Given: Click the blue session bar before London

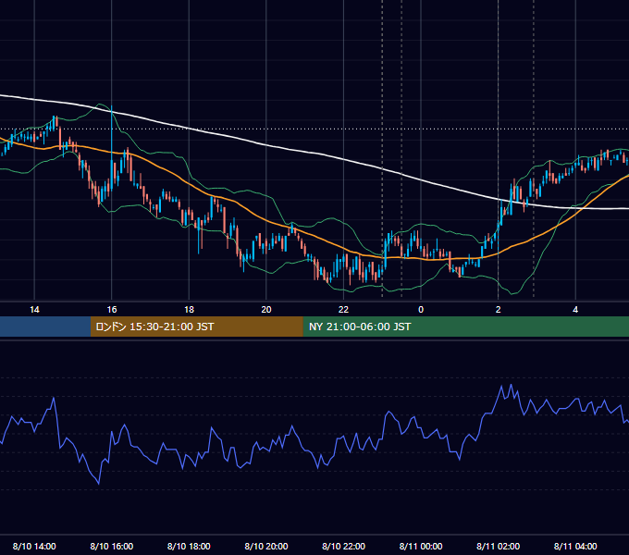Looking at the screenshot, I should pos(45,327).
